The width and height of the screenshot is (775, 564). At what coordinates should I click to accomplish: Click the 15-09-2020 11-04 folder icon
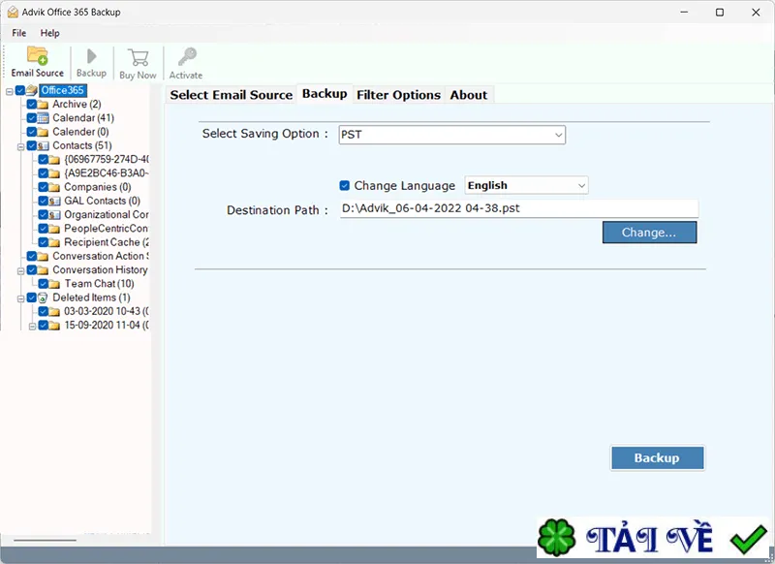54,326
